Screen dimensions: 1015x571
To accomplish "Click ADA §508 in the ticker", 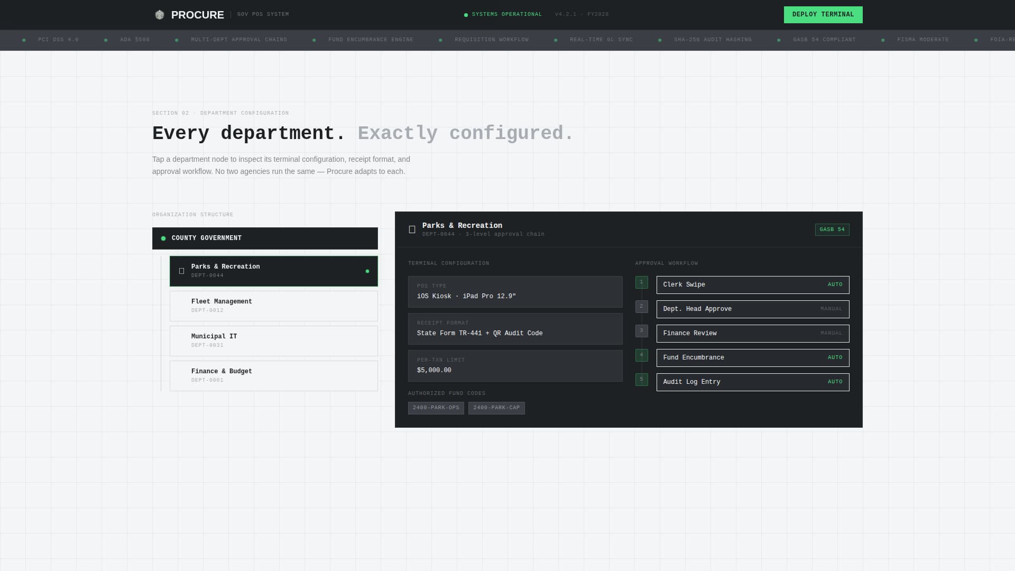I will coord(135,40).
